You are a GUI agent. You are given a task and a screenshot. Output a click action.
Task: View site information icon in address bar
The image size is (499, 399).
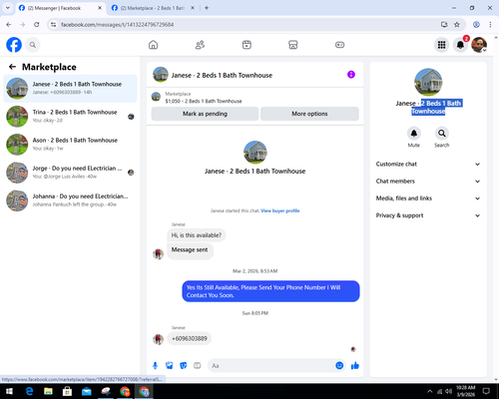(x=53, y=25)
